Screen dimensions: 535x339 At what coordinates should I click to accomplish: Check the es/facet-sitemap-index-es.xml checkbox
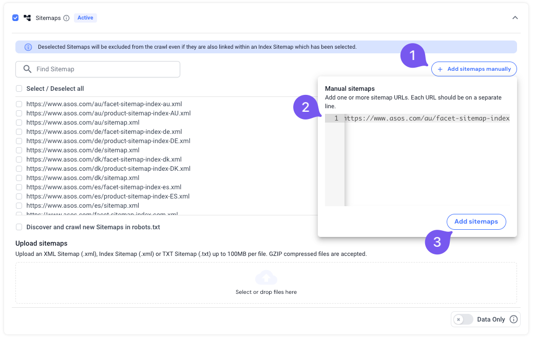tap(19, 187)
